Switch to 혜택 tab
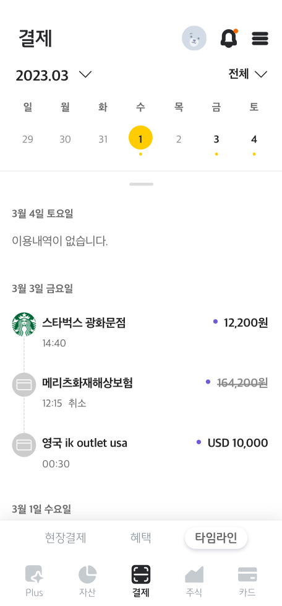The image size is (282, 606). [141, 538]
